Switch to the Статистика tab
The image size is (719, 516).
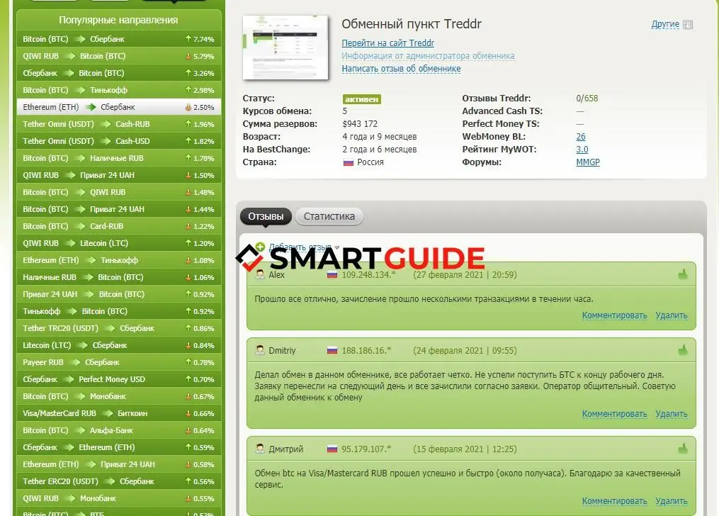coord(329,216)
